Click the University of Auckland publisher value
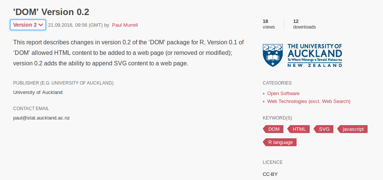 pos(38,92)
